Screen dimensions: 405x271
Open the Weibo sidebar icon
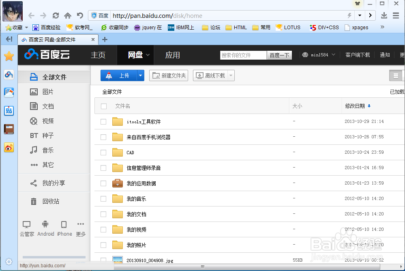[9, 147]
